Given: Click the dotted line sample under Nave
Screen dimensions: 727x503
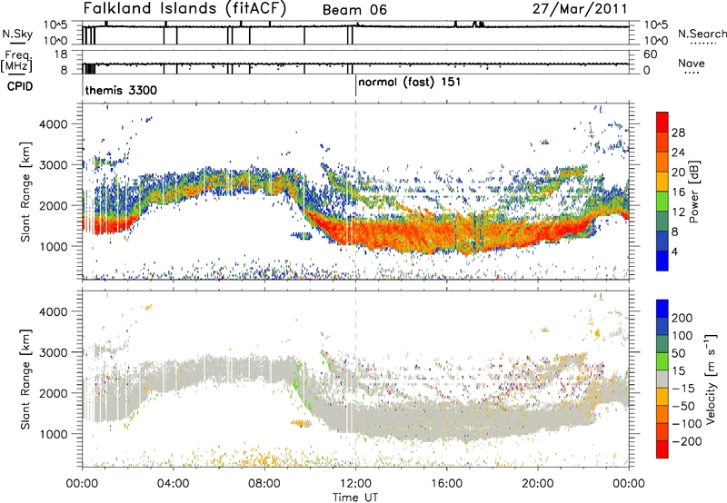Looking at the screenshot, I should pyautogui.click(x=692, y=73).
